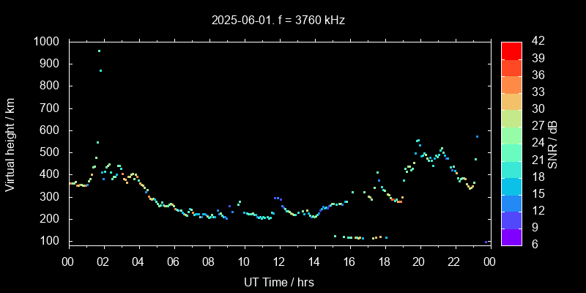Click the '20' tick label on time axis

click(x=419, y=262)
